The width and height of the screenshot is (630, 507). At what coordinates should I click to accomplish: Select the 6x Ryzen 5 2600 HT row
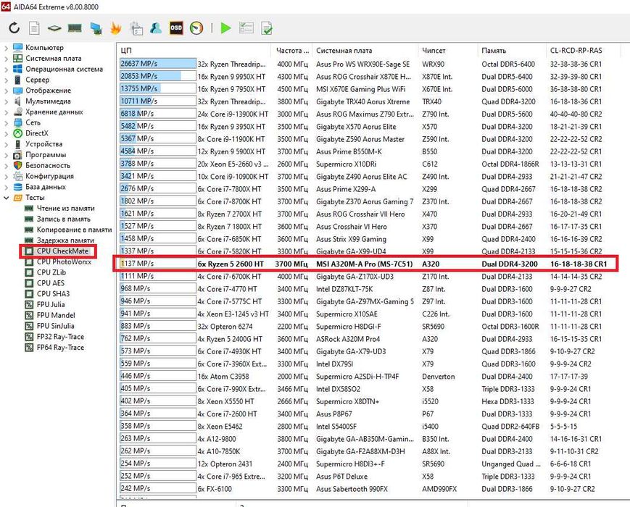coord(365,264)
